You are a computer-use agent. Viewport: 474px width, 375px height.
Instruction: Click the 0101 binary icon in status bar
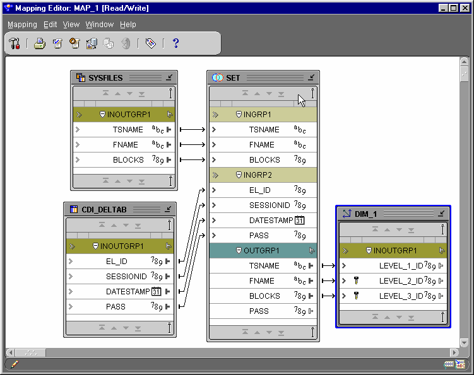(449, 364)
